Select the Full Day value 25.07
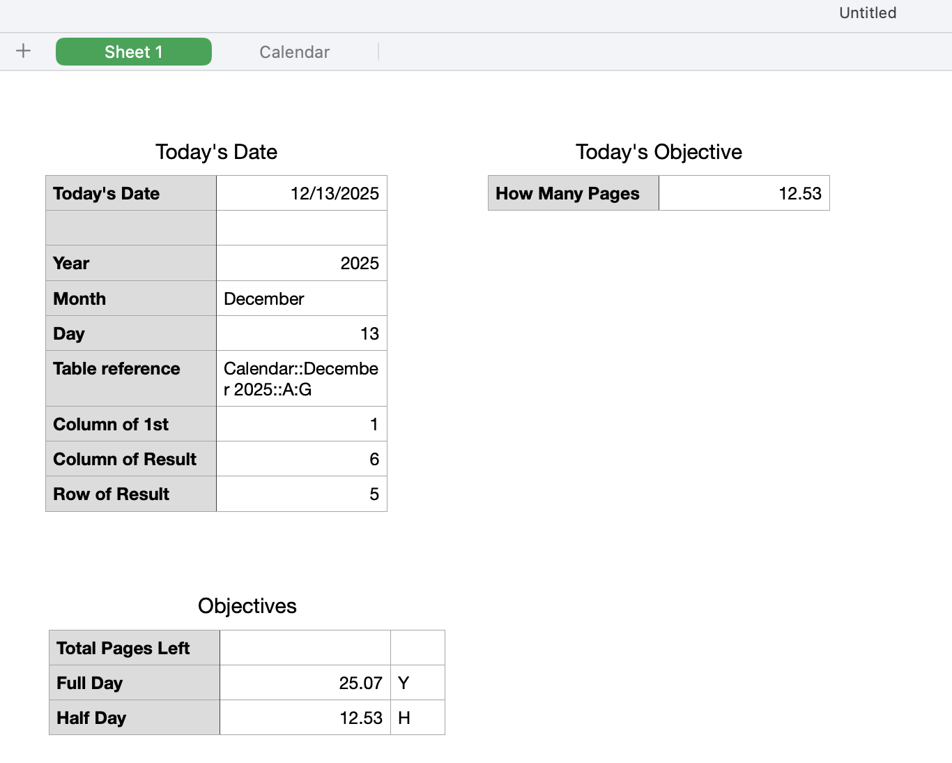Image resolution: width=952 pixels, height=763 pixels. coord(305,683)
